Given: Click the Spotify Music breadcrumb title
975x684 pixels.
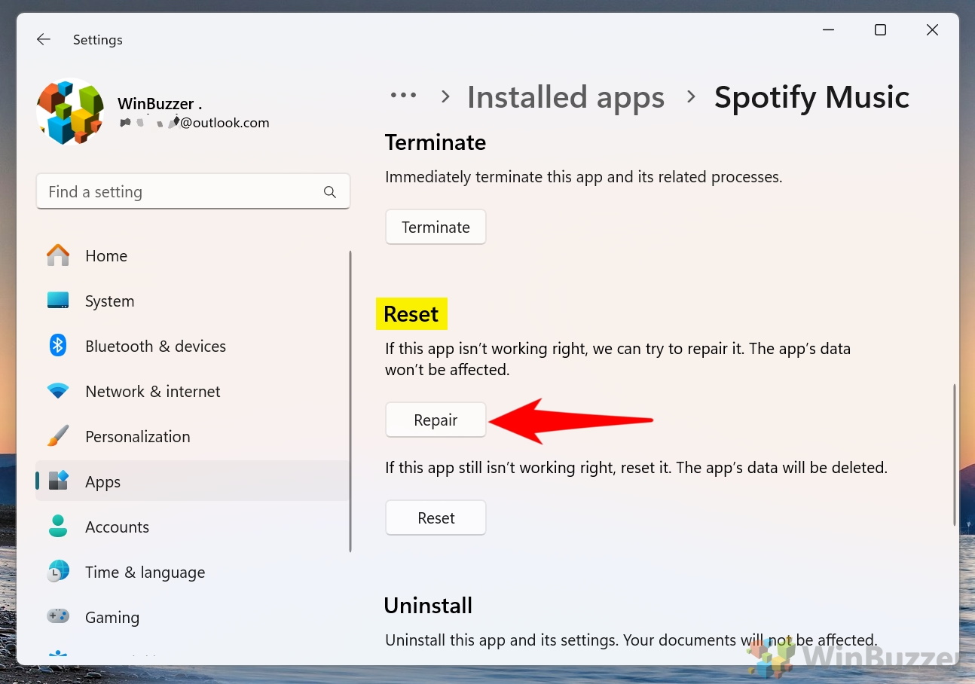Looking at the screenshot, I should pos(811,97).
